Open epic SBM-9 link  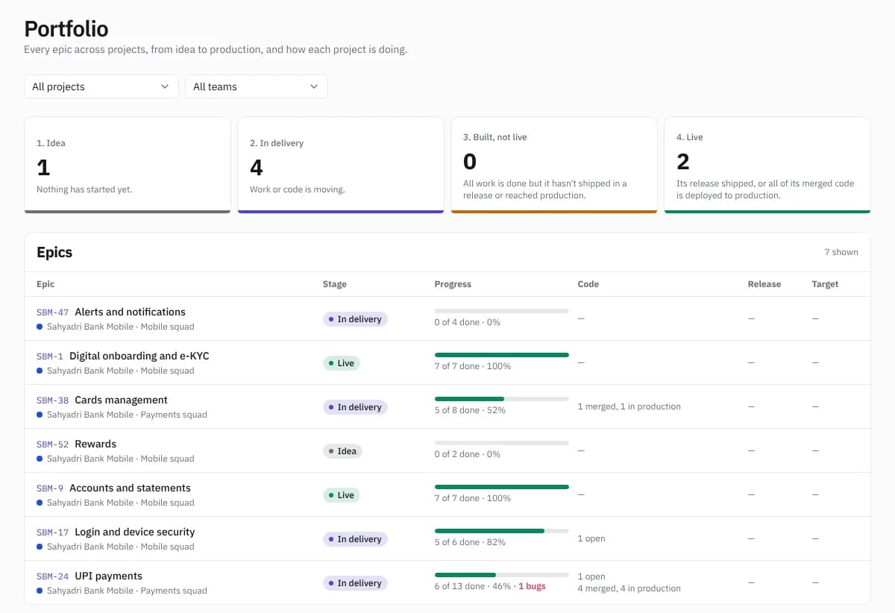[50, 488]
